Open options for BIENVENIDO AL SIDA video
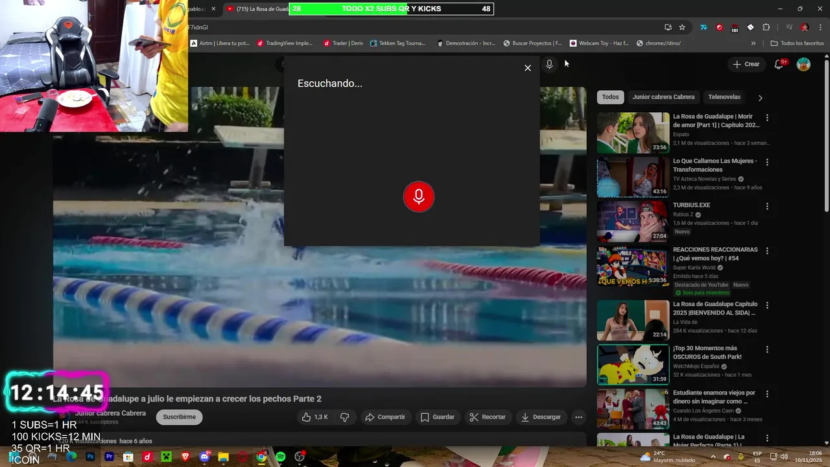Screen dimensions: 830x467 (767, 305)
